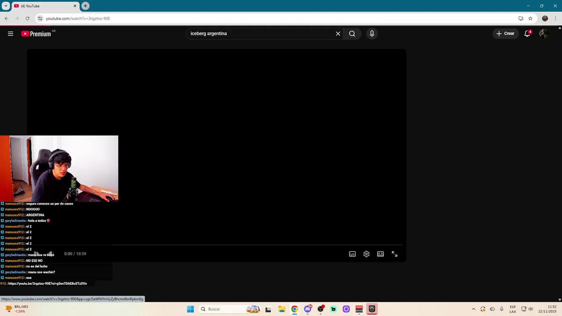
Task: Click chat message 'ARGENTINA'
Action: click(35, 215)
